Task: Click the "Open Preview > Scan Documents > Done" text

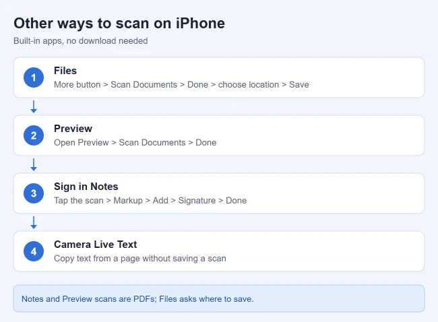Action: pos(135,142)
